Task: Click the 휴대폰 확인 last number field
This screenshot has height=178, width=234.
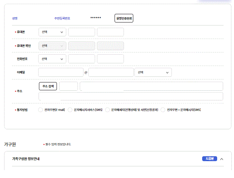Action: [110, 46]
